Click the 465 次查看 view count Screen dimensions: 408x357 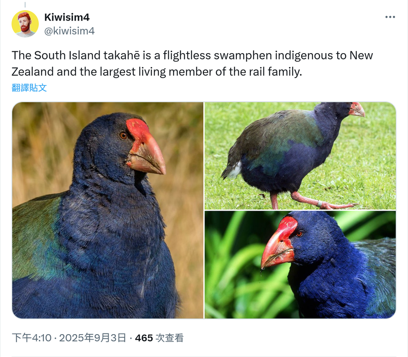coord(159,338)
